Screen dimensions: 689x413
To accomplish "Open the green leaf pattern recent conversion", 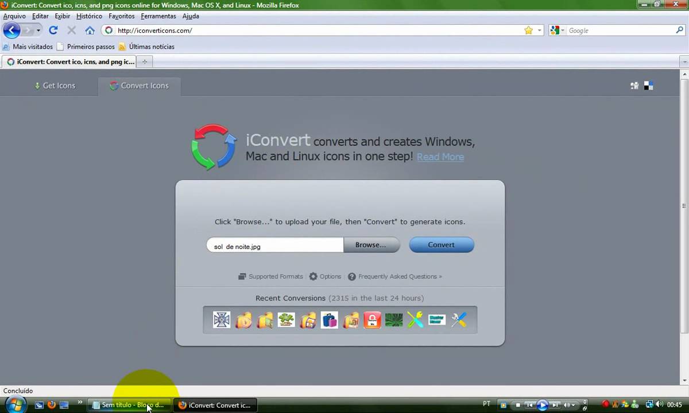I will click(394, 320).
